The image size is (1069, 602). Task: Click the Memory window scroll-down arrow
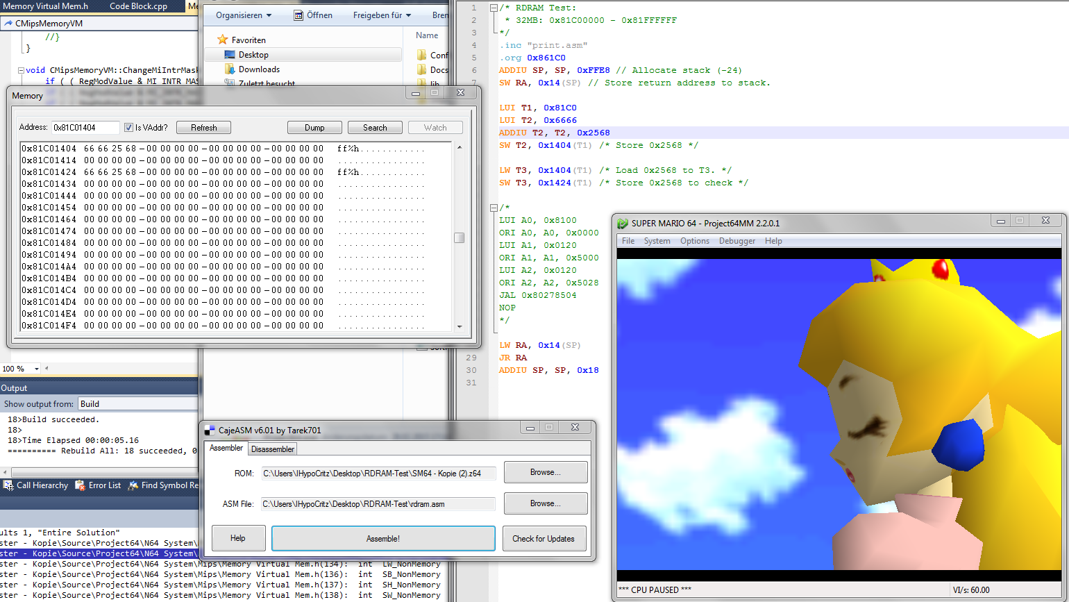(459, 326)
